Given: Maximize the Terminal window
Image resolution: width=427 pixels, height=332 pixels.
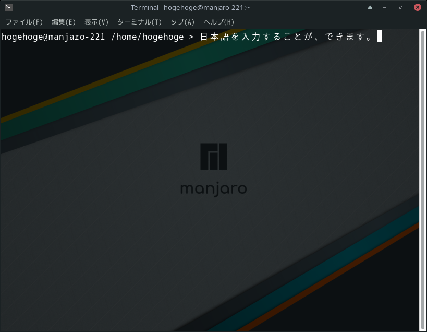Looking at the screenshot, I should (x=400, y=8).
